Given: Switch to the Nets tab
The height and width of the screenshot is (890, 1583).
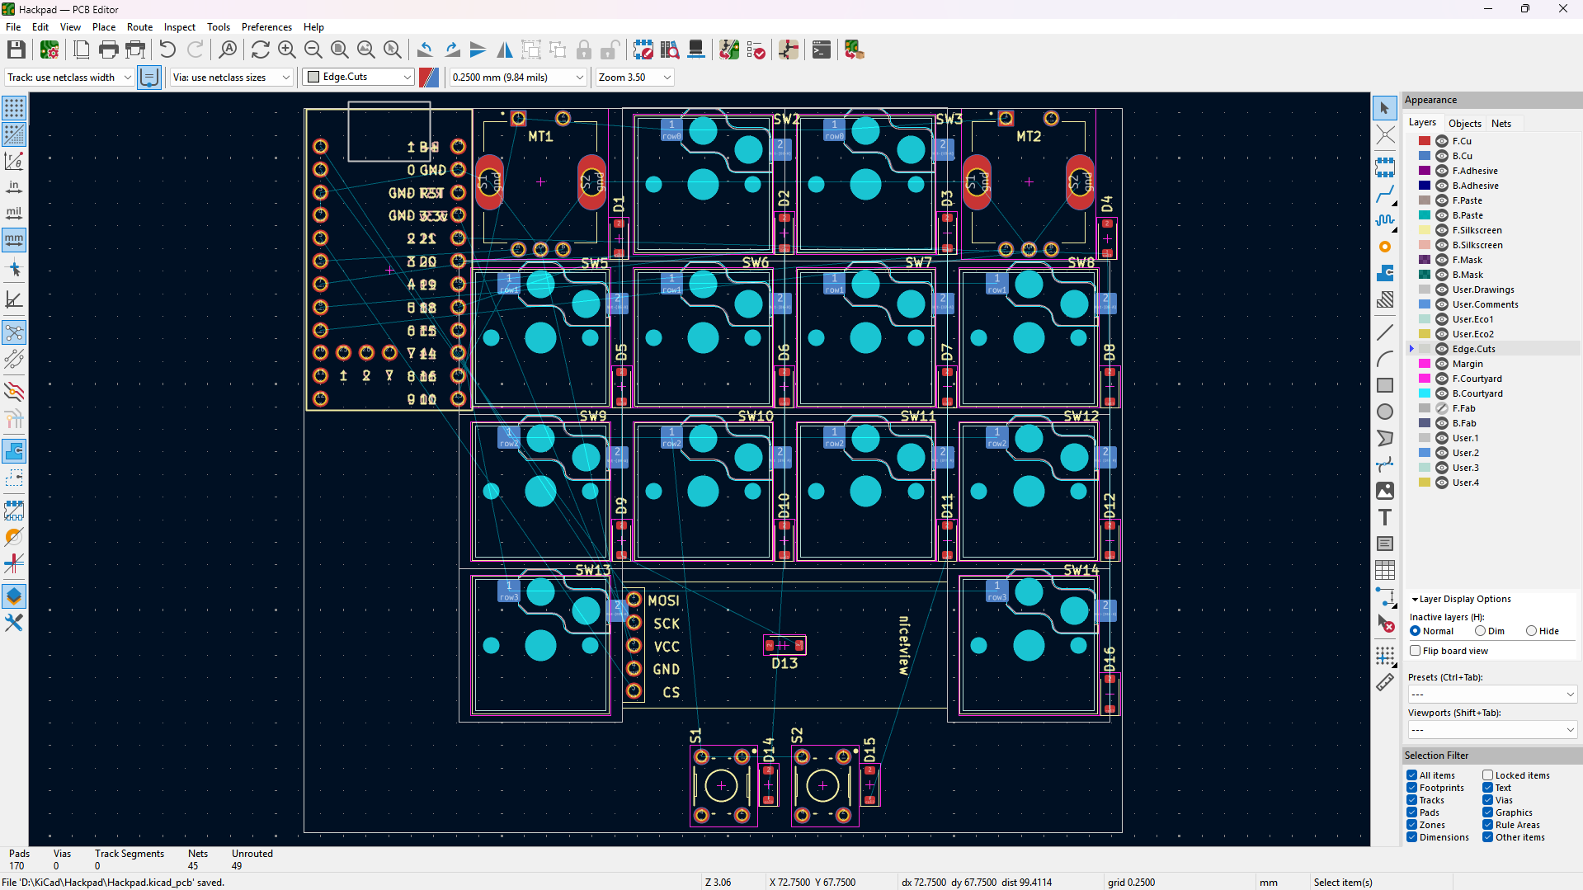Looking at the screenshot, I should click(x=1501, y=123).
